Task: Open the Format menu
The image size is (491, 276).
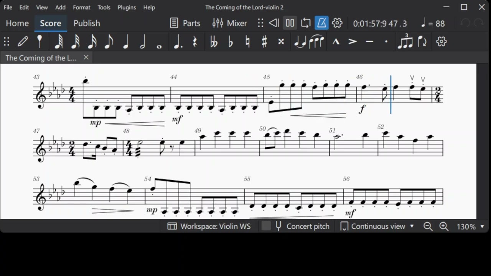Action: (x=82, y=7)
